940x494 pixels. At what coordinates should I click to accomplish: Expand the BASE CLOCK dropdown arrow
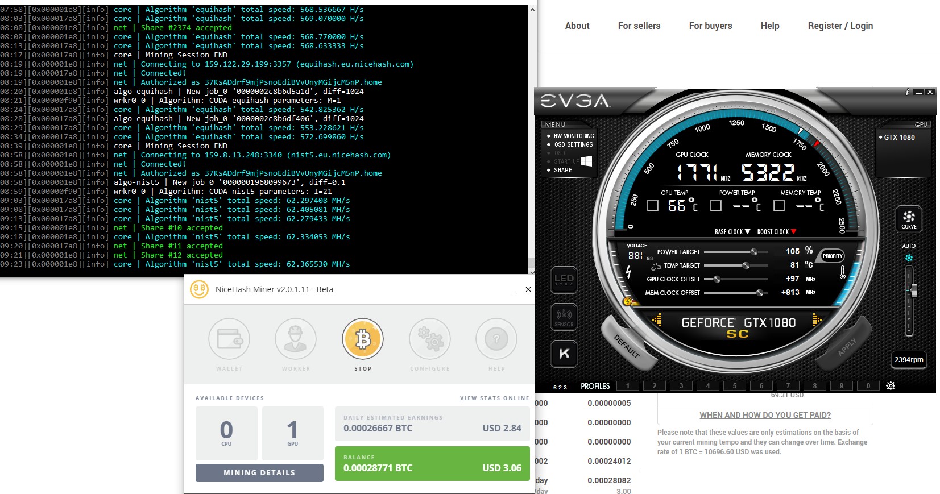(747, 232)
